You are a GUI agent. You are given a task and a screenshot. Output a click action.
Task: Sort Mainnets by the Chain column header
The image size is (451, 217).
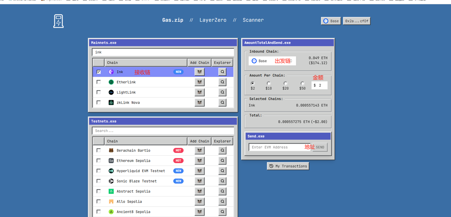[146, 63]
